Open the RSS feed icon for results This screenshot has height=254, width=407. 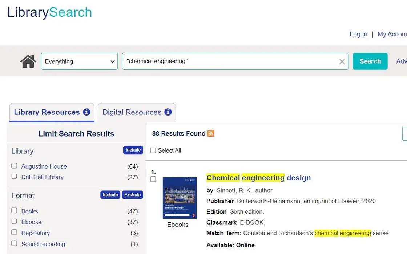pos(211,134)
